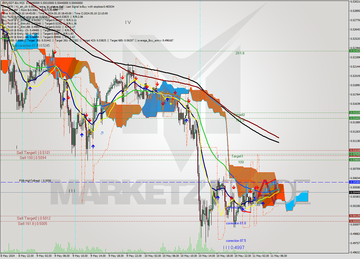Click the '9 May 10:30' time axis label

click(x=80, y=256)
